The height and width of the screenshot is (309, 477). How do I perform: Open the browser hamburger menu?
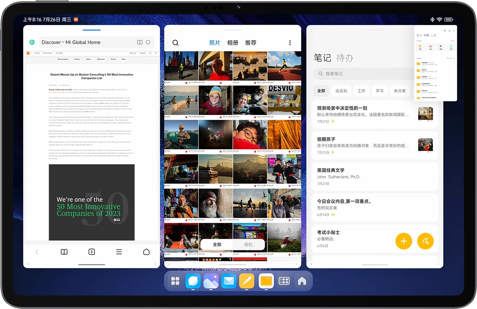coord(119,252)
